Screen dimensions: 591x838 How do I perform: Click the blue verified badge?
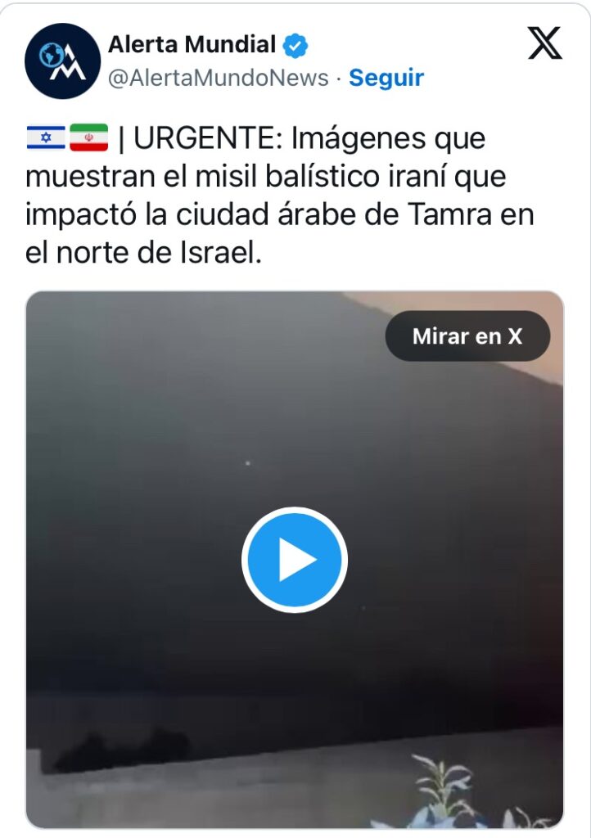(x=295, y=46)
